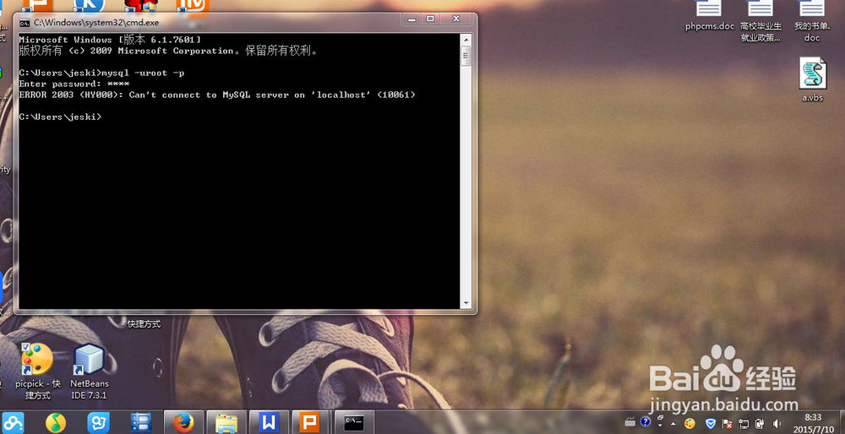Viewport: 845px width, 434px height.
Task: Click the 8:33 clock in the tray
Action: coord(813,417)
